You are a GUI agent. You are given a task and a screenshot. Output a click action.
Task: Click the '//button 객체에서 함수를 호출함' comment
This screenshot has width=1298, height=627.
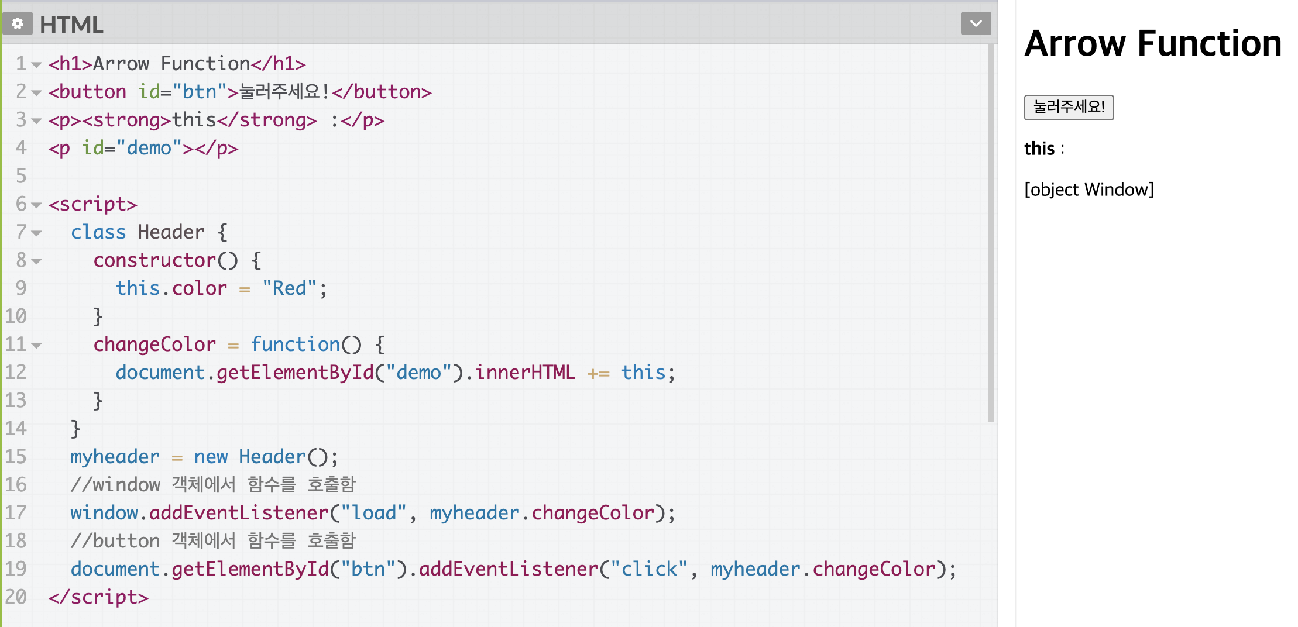213,540
